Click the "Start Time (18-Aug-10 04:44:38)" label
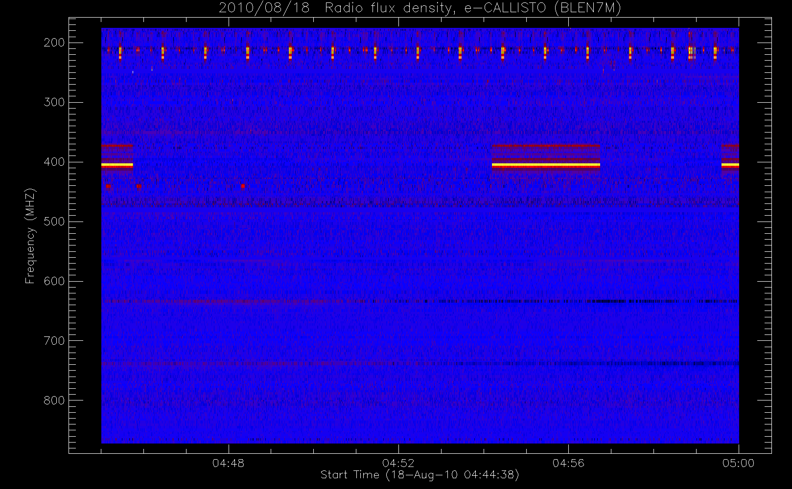The height and width of the screenshot is (489, 792). point(419,475)
